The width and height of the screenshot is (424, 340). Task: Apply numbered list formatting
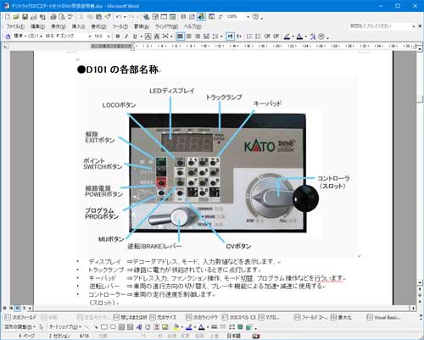(249, 36)
